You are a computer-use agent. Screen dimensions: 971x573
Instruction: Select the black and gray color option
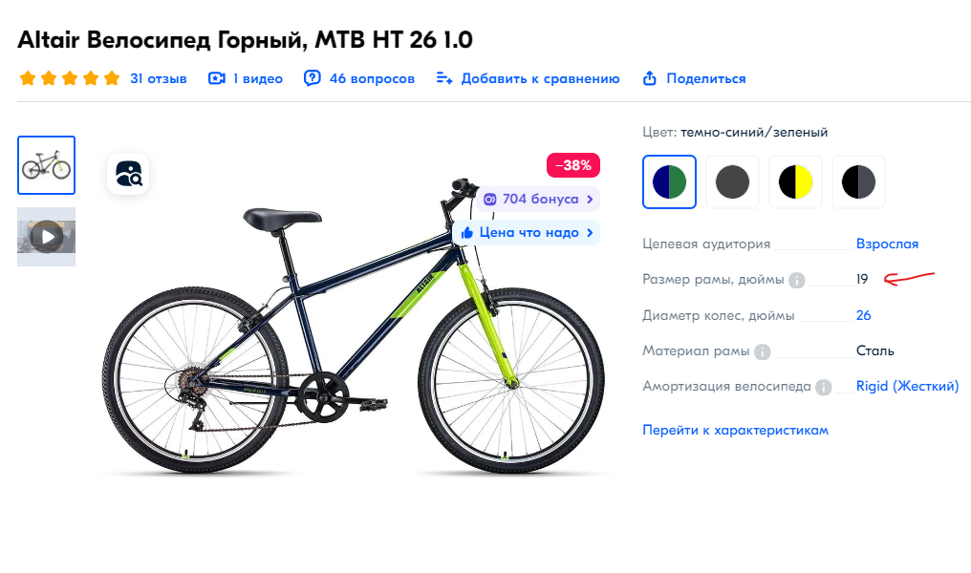tap(858, 181)
